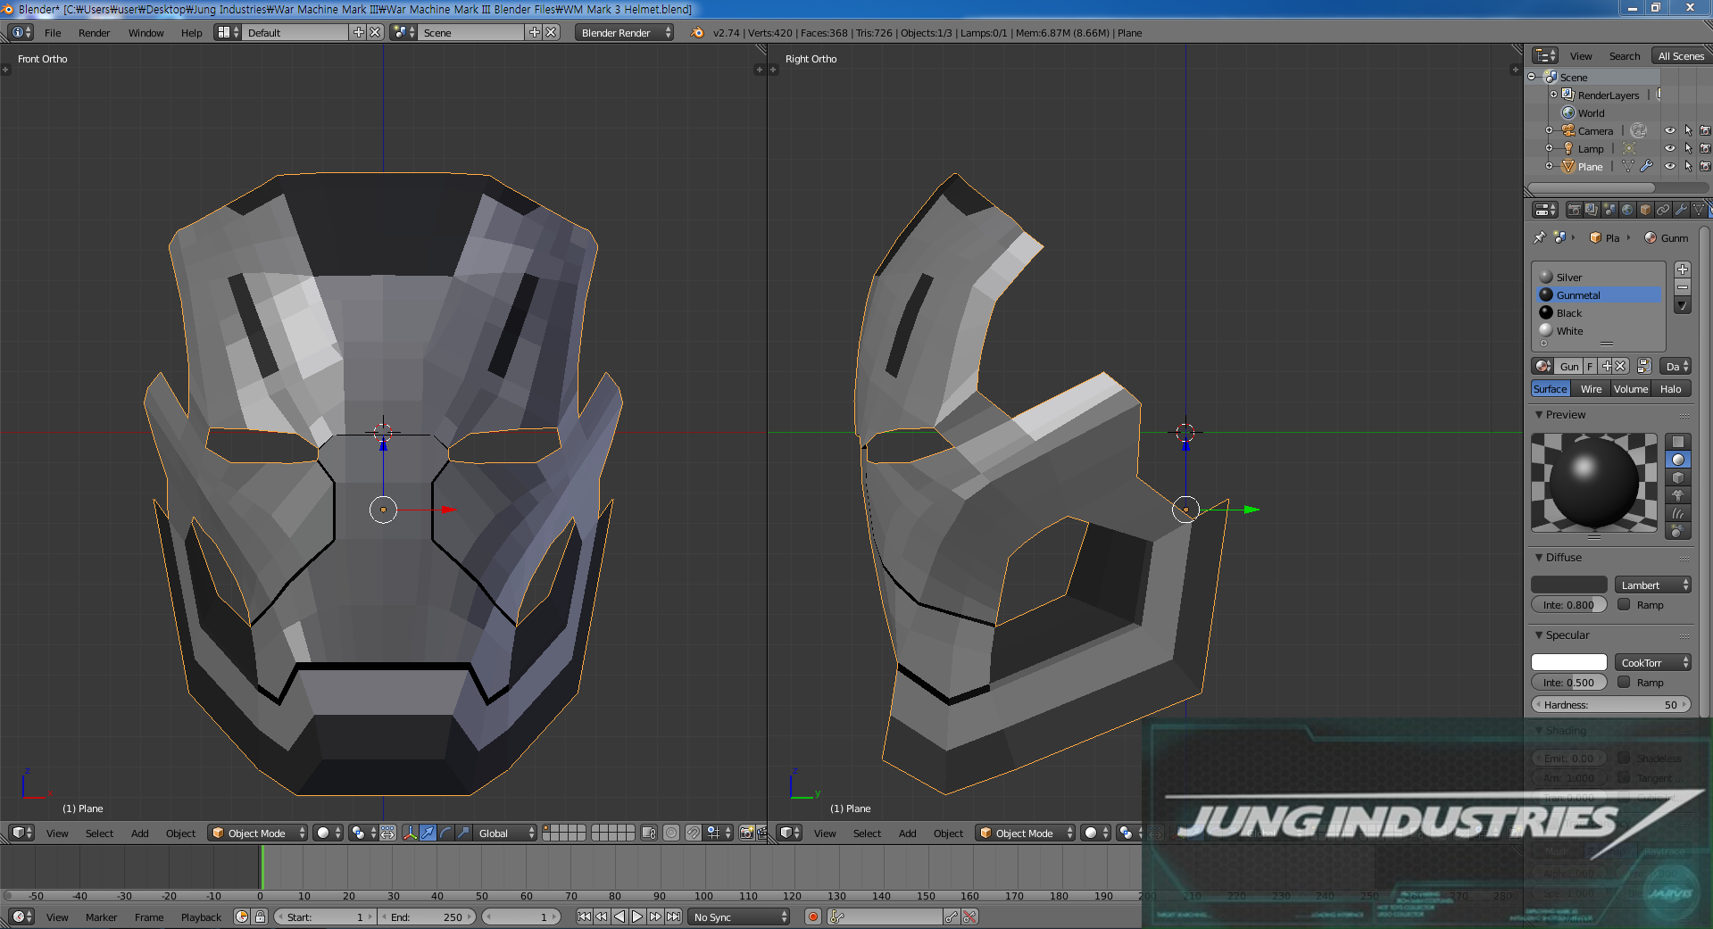The image size is (1713, 929).
Task: Toggle automatic keyframe record button
Action: pyautogui.click(x=812, y=917)
